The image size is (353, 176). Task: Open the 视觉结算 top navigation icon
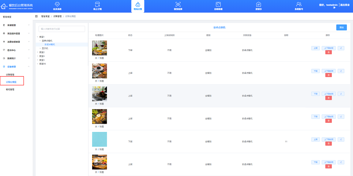pyautogui.click(x=178, y=4)
